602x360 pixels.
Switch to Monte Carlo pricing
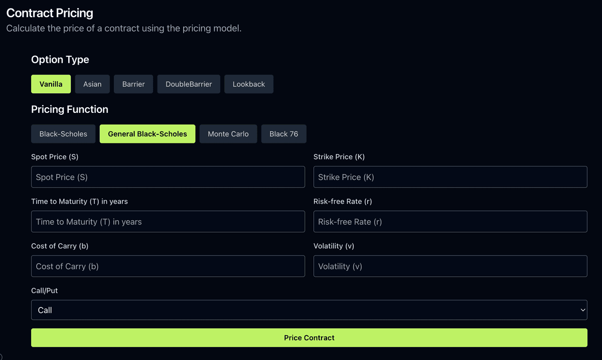pos(228,133)
